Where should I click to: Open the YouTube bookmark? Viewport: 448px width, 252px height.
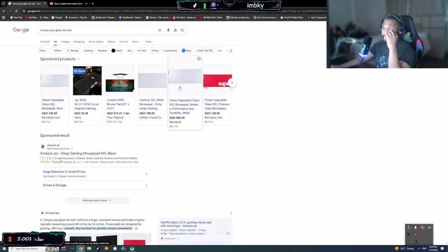[31, 17]
